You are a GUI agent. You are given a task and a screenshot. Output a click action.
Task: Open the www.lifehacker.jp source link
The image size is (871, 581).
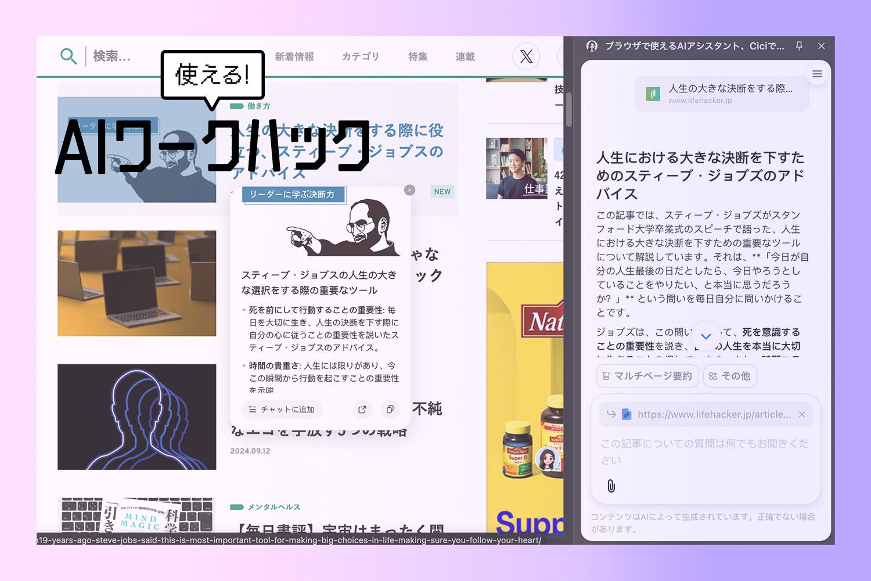point(701,100)
